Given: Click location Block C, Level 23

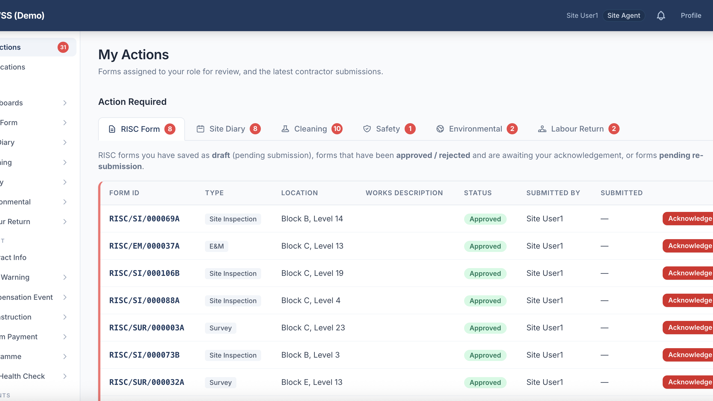Looking at the screenshot, I should (x=313, y=328).
